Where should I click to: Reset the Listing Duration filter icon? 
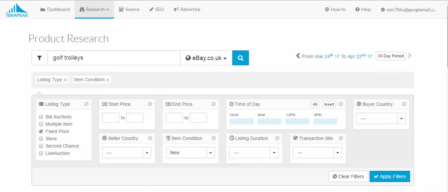tap(277, 138)
